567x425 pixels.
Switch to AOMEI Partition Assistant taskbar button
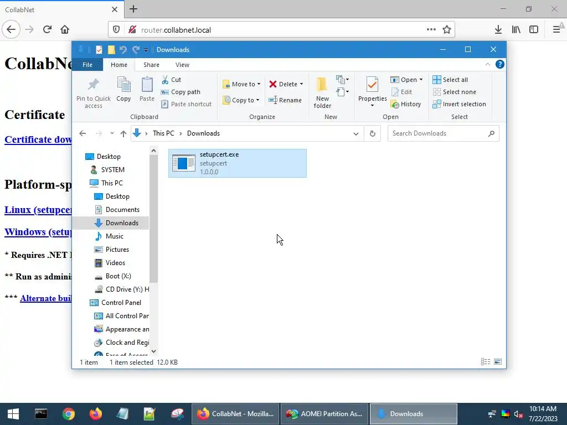click(x=324, y=414)
